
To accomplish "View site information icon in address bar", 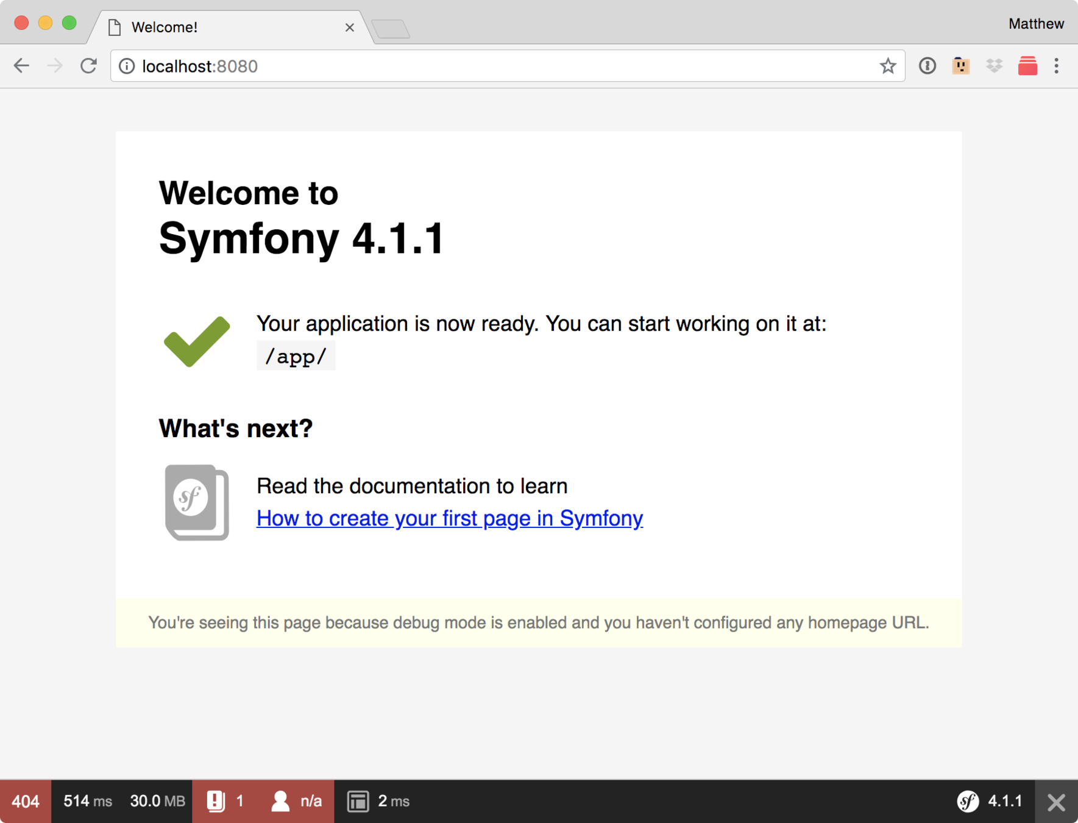I will (x=127, y=66).
